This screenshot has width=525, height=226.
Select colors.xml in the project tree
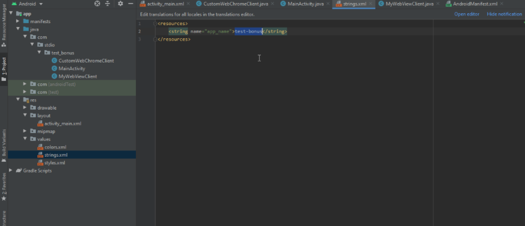[55, 147]
